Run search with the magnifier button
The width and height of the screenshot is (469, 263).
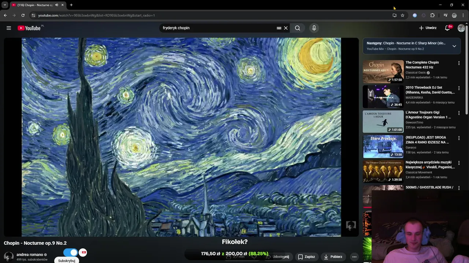[298, 28]
